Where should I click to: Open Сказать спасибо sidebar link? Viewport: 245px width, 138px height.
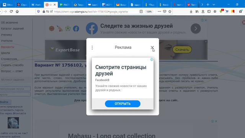click(12, 65)
